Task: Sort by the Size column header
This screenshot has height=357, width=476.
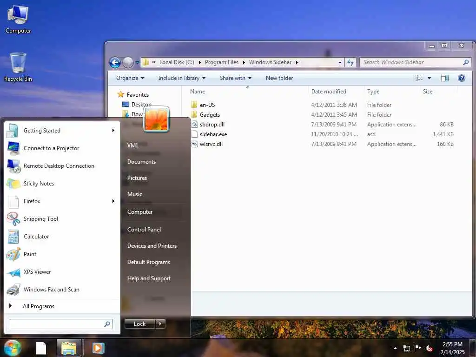Action: click(428, 92)
